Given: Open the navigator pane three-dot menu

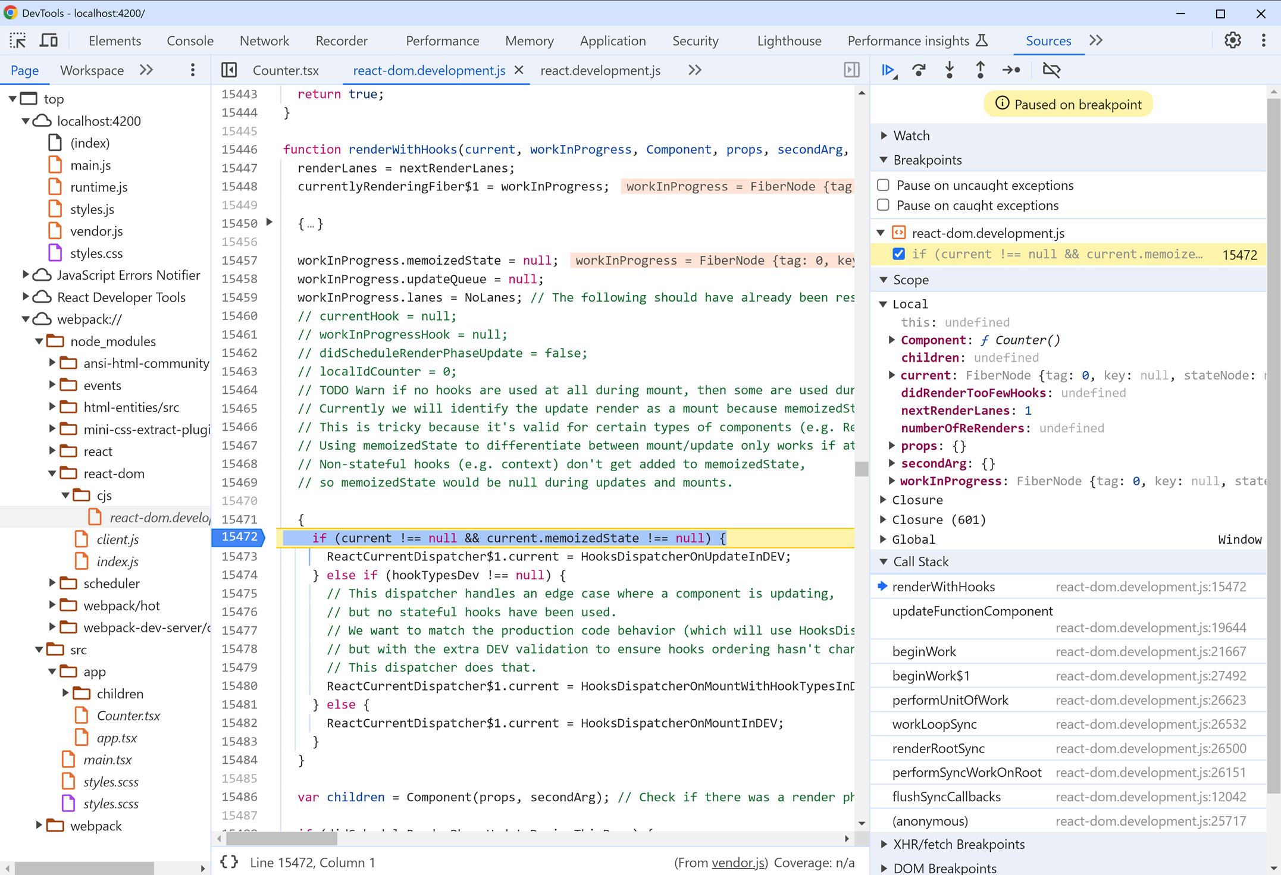Looking at the screenshot, I should pos(192,70).
